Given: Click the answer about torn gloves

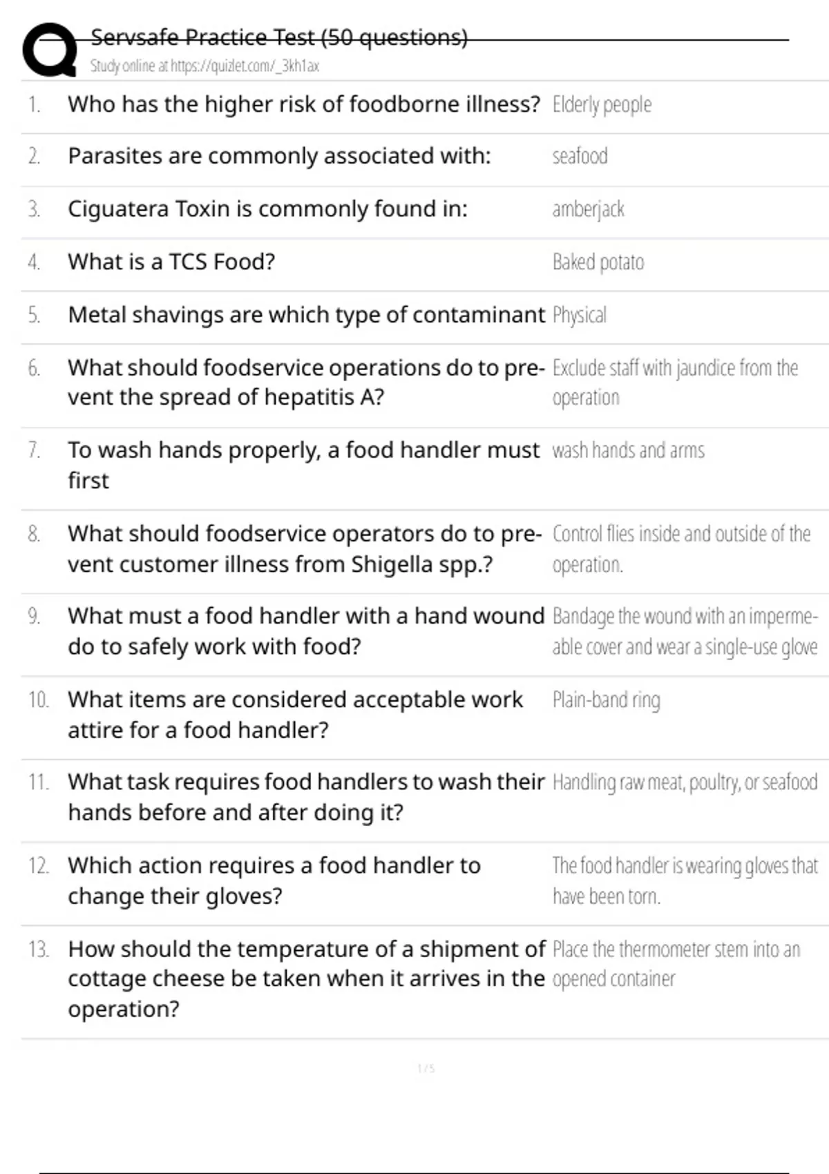Looking at the screenshot, I should click(x=684, y=880).
